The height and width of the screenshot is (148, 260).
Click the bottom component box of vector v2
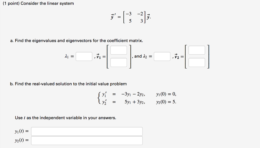(x=197, y=62)
